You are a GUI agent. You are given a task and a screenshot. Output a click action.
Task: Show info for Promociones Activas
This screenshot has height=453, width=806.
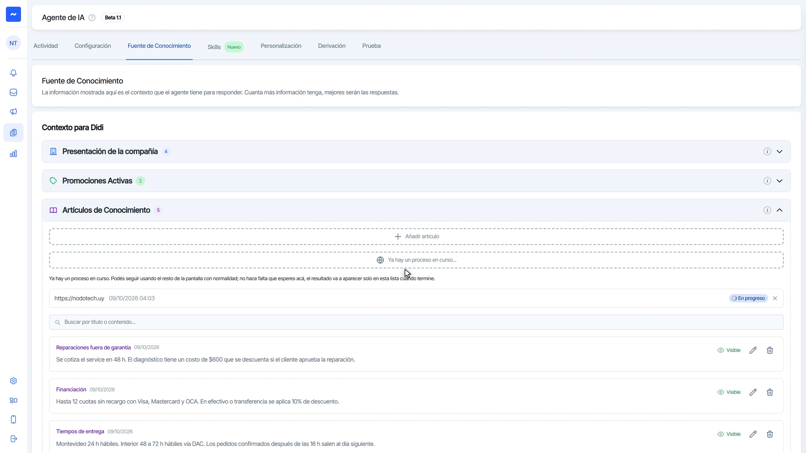tap(767, 181)
